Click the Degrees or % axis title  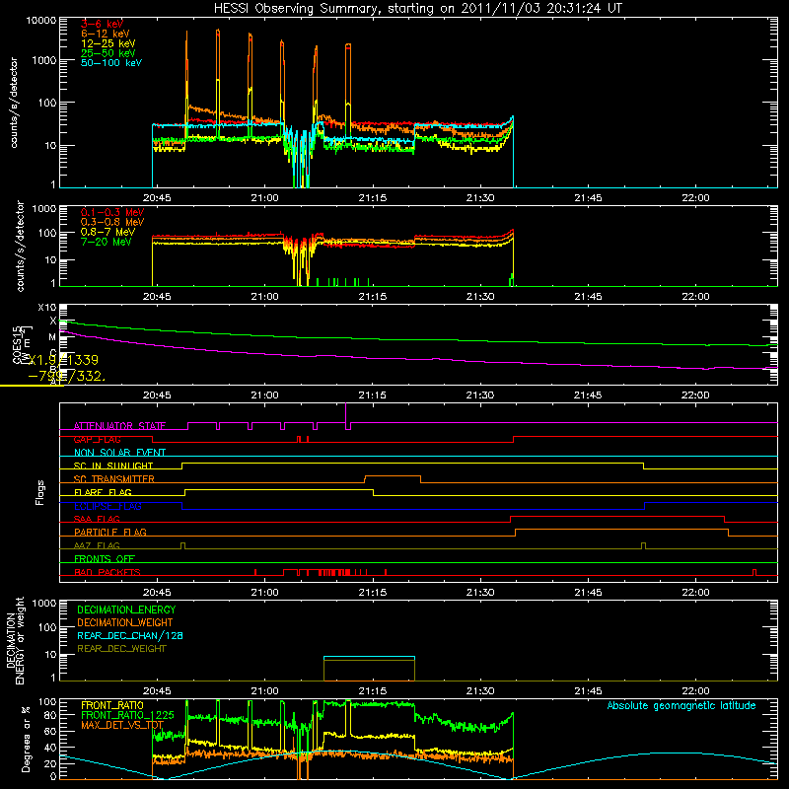coord(26,739)
